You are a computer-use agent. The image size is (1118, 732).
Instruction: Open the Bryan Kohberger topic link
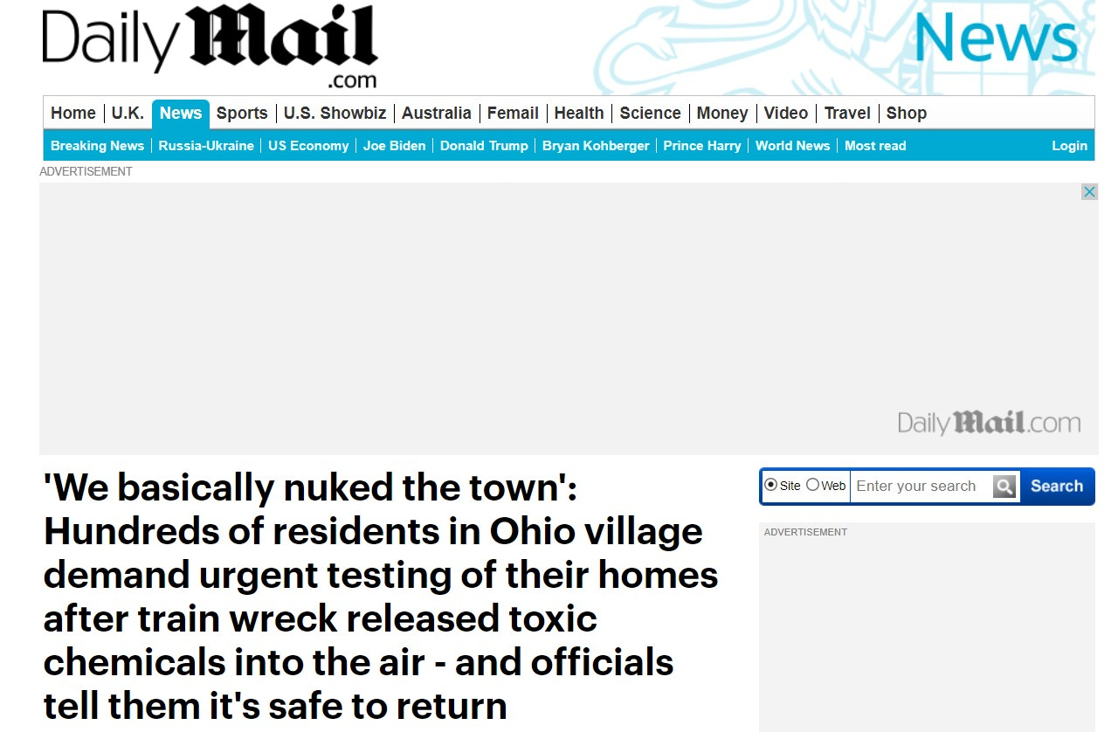pyautogui.click(x=596, y=146)
